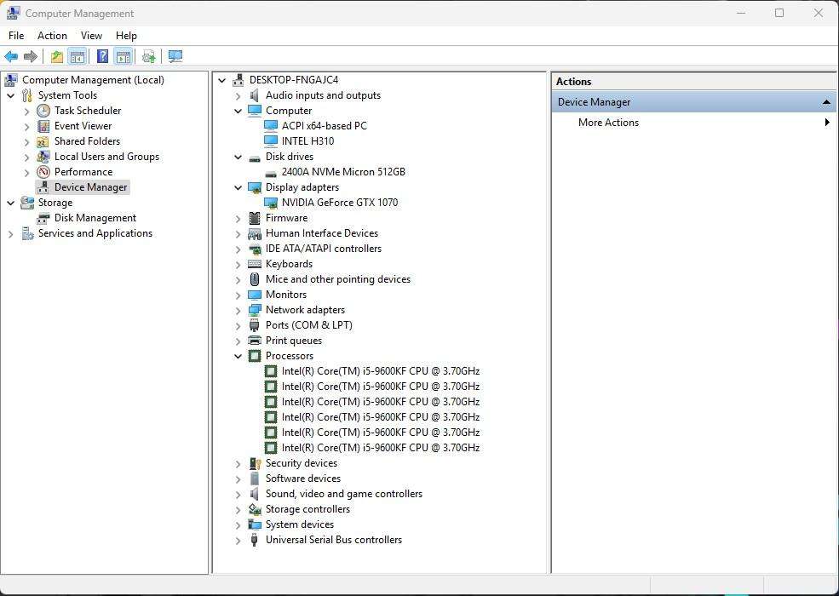Open Task Scheduler in System Tools
The width and height of the screenshot is (839, 596).
pyautogui.click(x=87, y=111)
